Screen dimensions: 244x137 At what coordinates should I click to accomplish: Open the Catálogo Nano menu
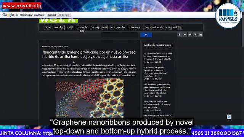tap(99, 27)
